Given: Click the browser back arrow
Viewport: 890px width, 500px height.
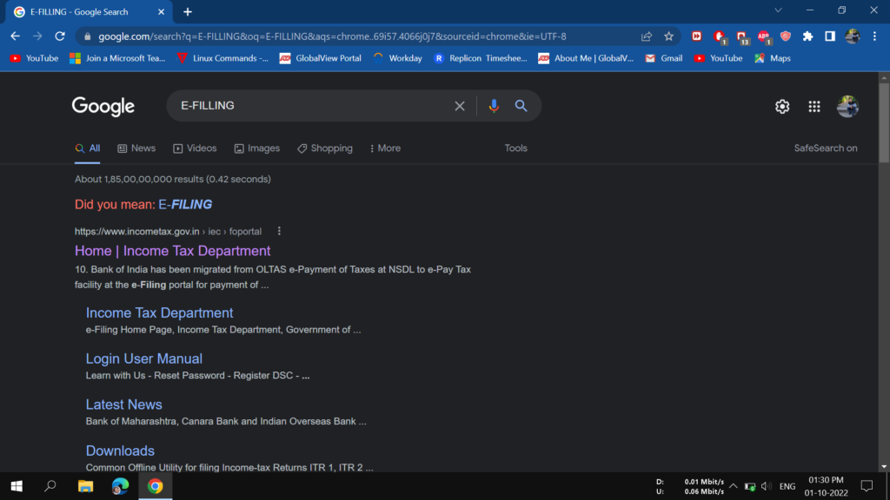Looking at the screenshot, I should (16, 36).
